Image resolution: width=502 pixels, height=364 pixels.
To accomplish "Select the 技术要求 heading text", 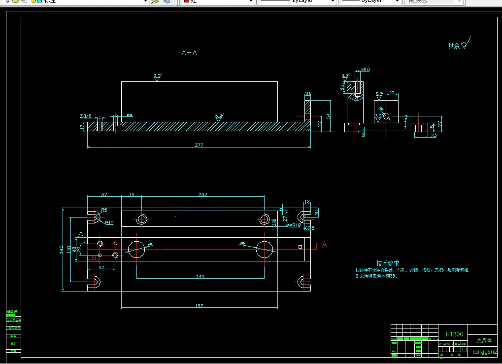I will [387, 263].
